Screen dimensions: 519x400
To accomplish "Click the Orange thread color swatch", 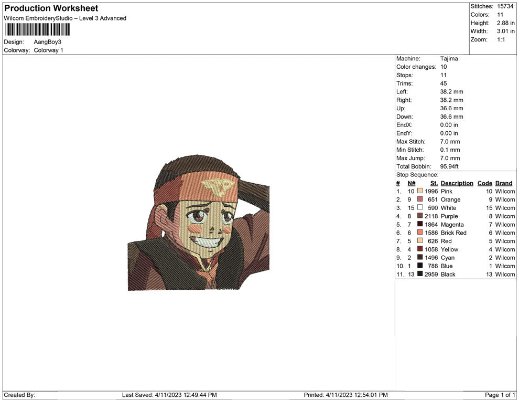I will point(420,199).
